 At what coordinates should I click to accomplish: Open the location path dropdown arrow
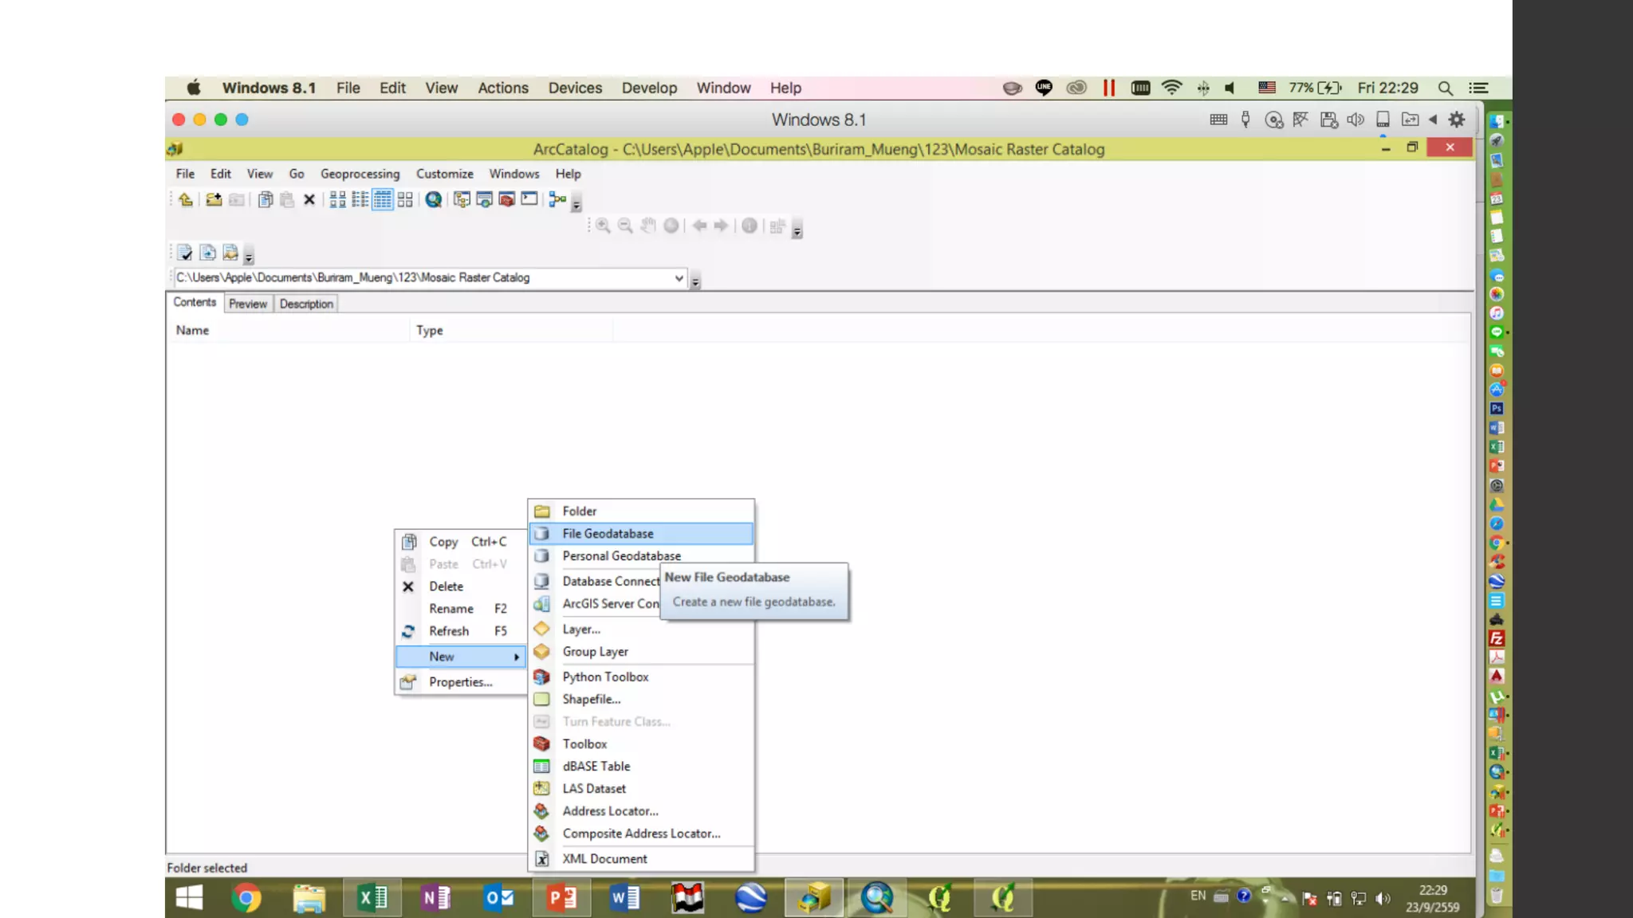(x=679, y=278)
